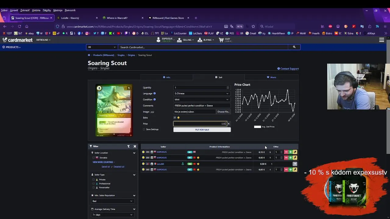
Task: Click the Soaring Scout card image
Action: tap(114, 110)
